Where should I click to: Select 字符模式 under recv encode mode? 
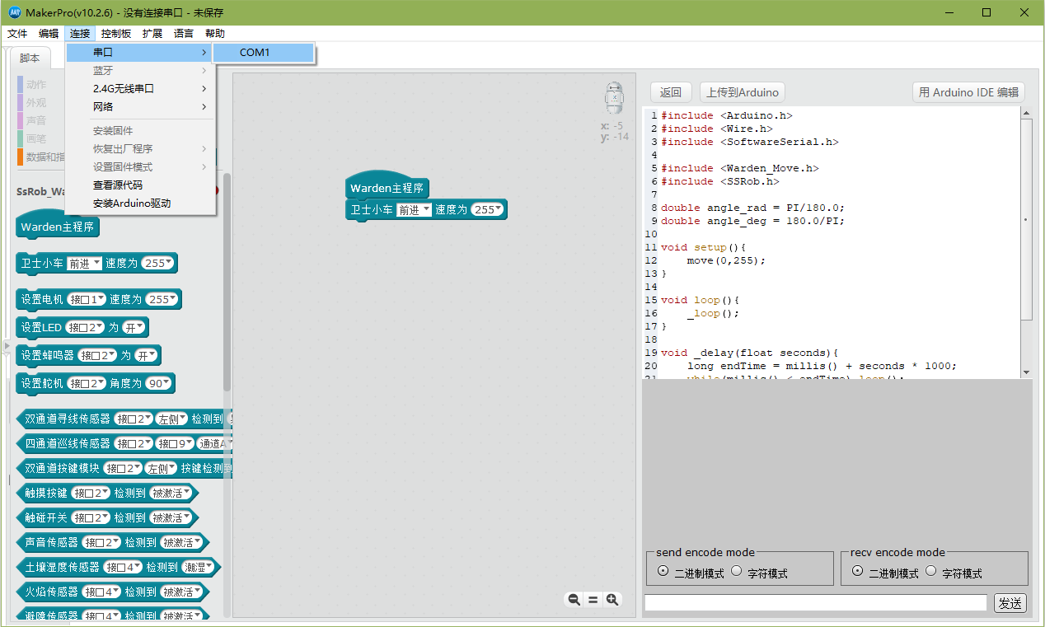click(x=931, y=571)
